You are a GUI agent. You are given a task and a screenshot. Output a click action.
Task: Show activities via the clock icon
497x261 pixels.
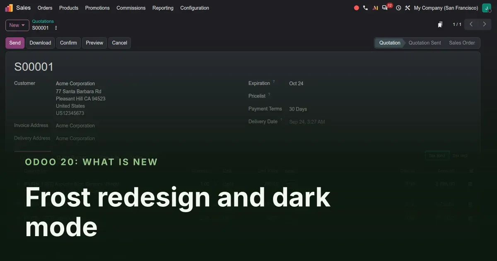398,8
